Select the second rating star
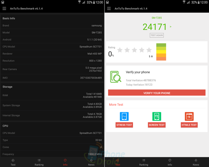209x167 pixels. pos(127,50)
